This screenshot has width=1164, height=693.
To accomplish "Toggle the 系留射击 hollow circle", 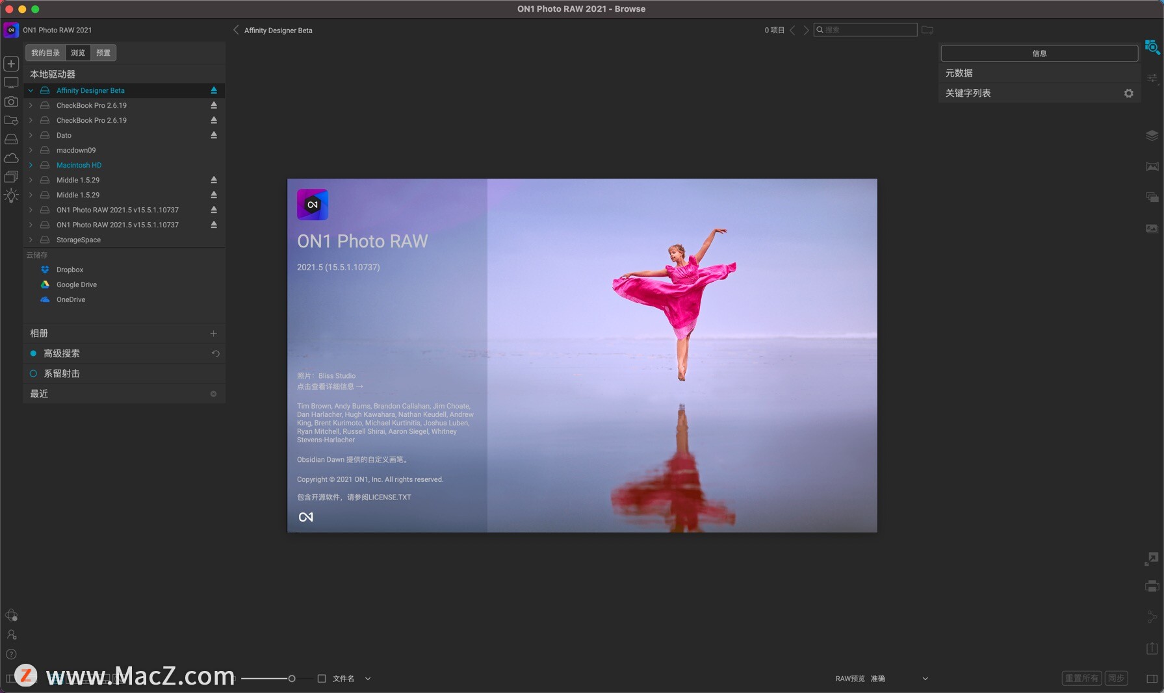I will click(x=33, y=373).
